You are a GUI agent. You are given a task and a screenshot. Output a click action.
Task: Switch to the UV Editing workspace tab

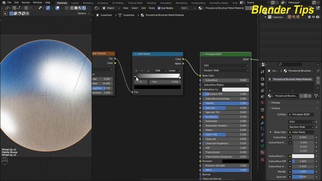pos(118,3)
